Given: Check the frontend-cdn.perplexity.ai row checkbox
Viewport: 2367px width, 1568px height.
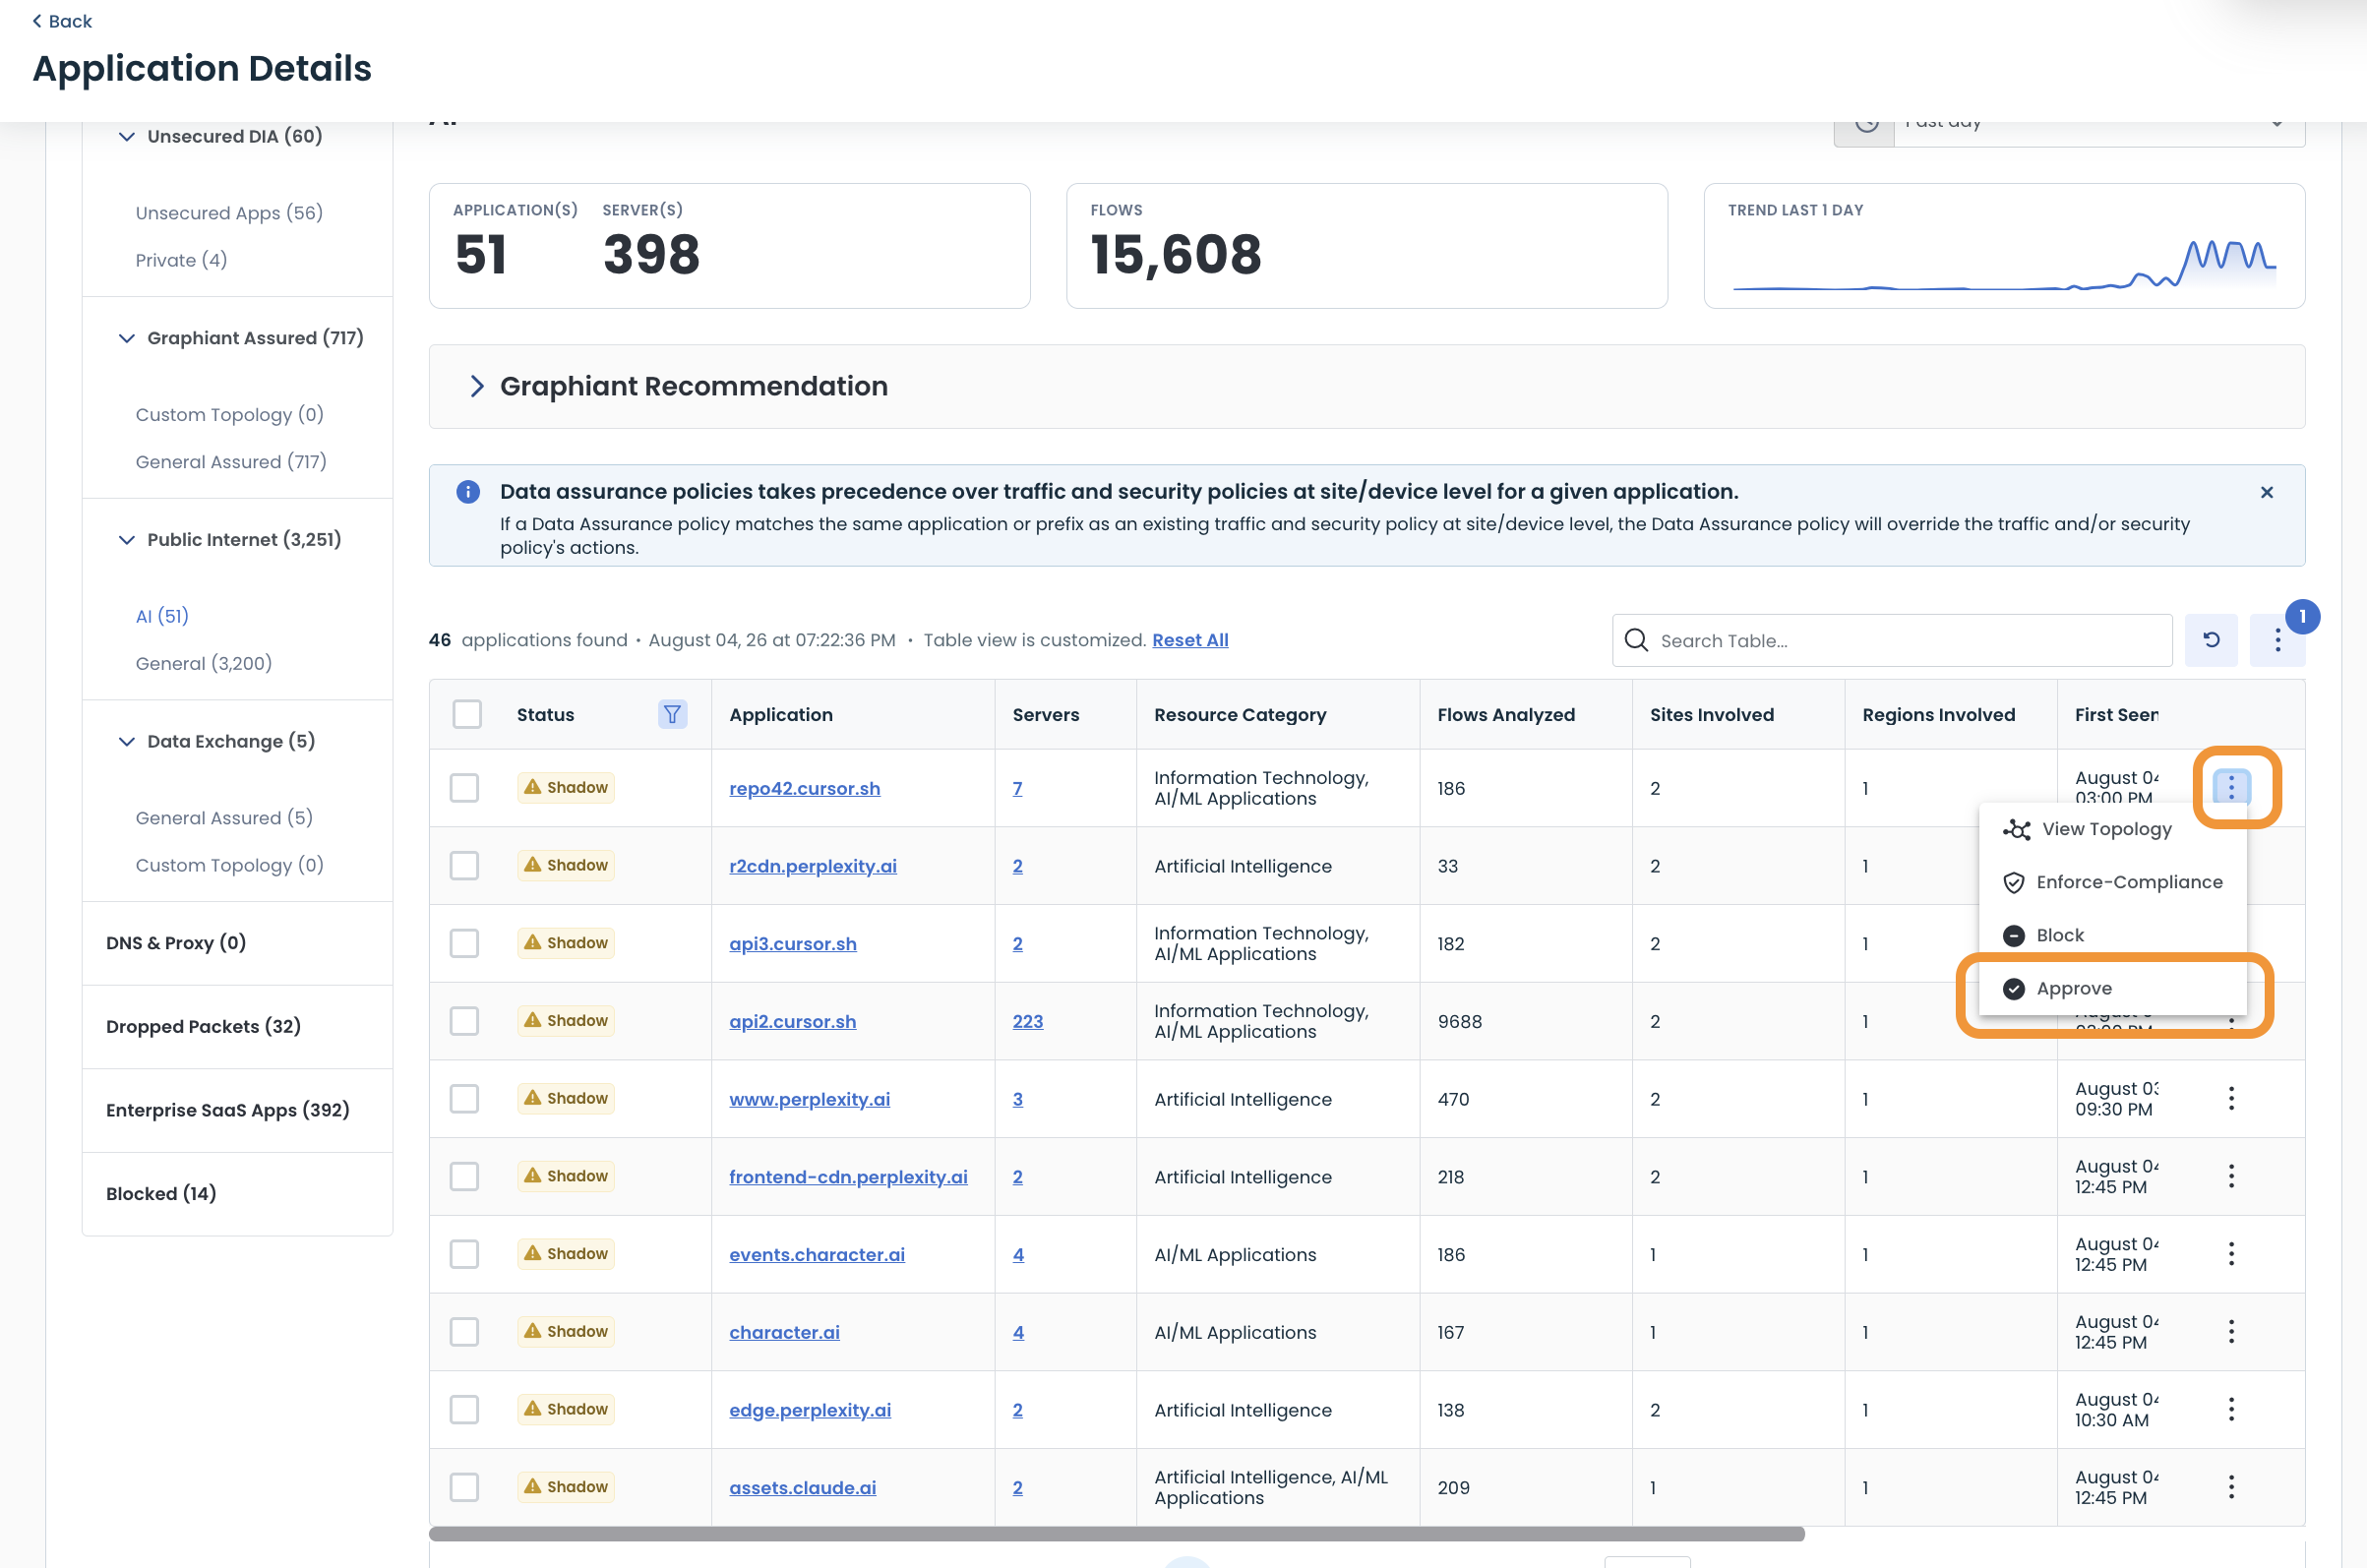Looking at the screenshot, I should 464,1176.
